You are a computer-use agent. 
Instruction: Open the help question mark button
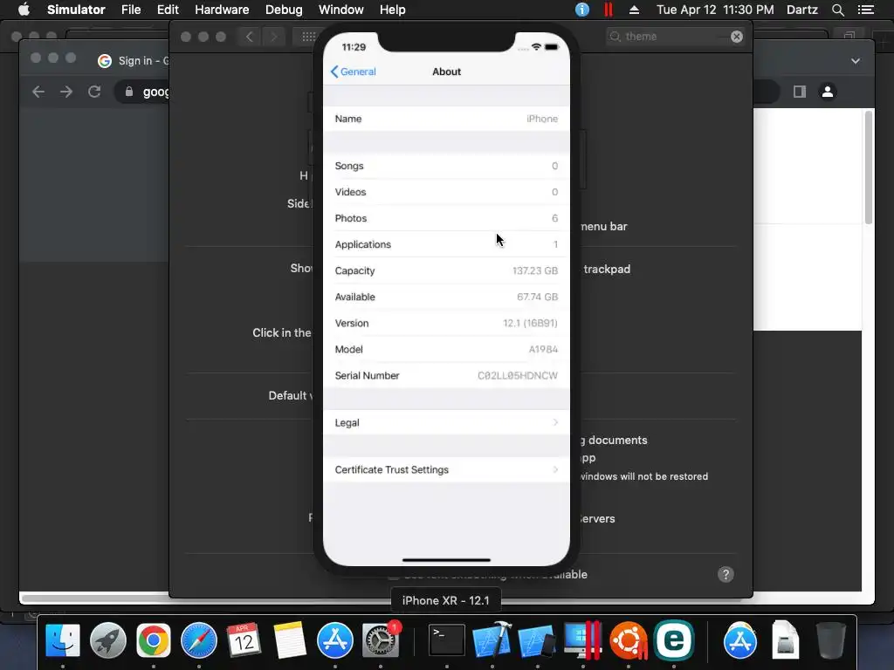coord(726,574)
